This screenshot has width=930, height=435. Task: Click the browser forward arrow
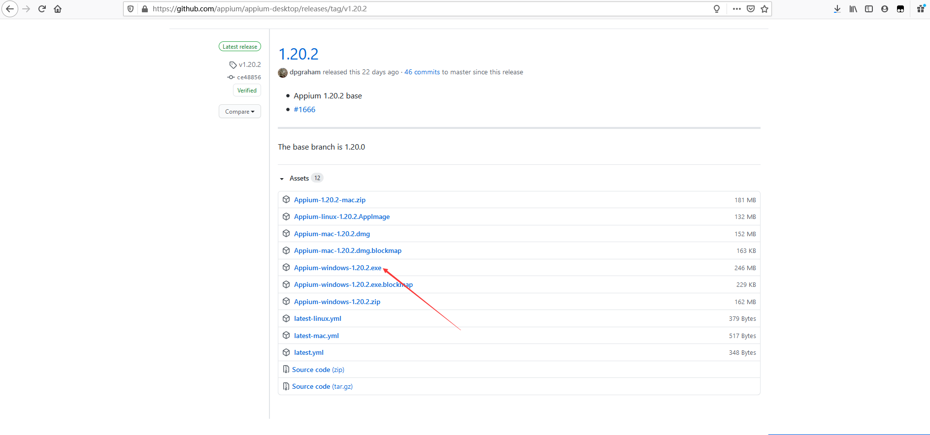click(x=26, y=9)
